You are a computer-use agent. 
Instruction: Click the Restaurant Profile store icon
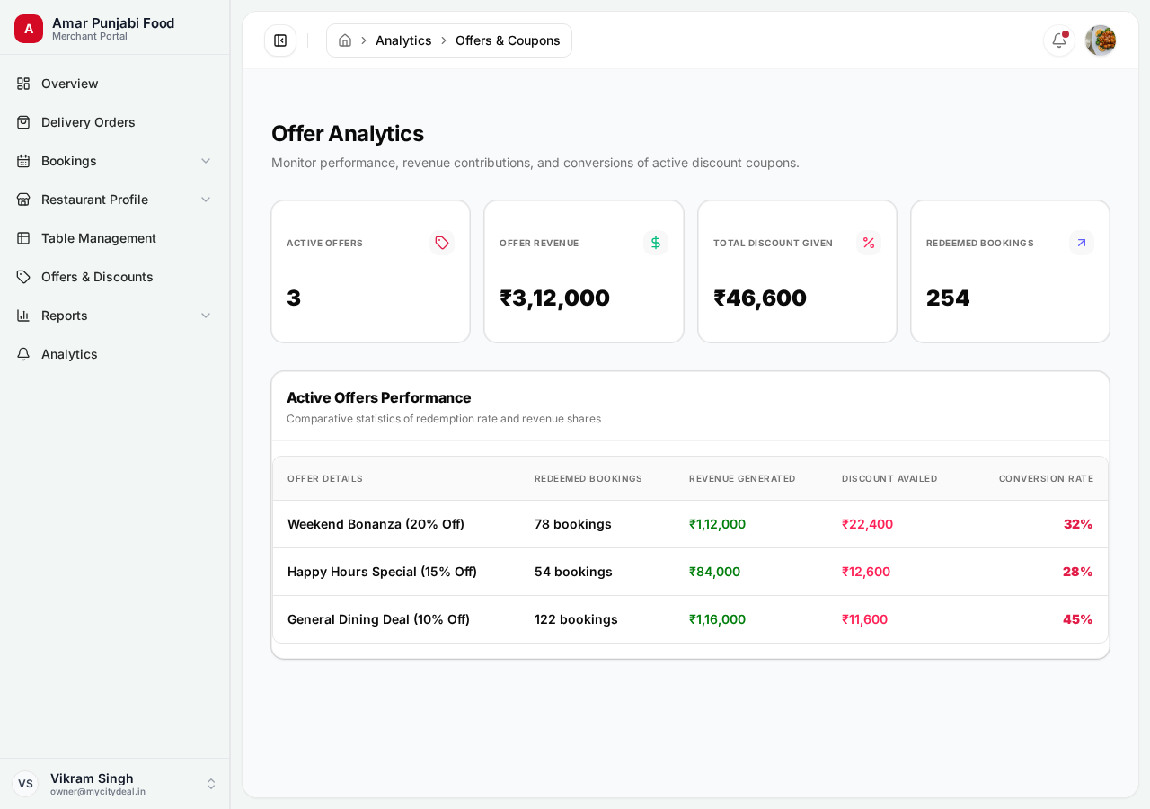pyautogui.click(x=23, y=200)
